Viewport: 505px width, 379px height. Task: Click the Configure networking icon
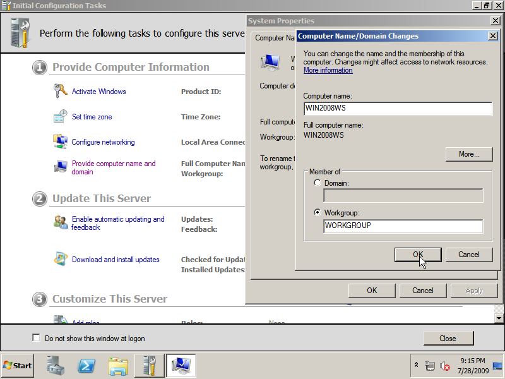coord(60,141)
